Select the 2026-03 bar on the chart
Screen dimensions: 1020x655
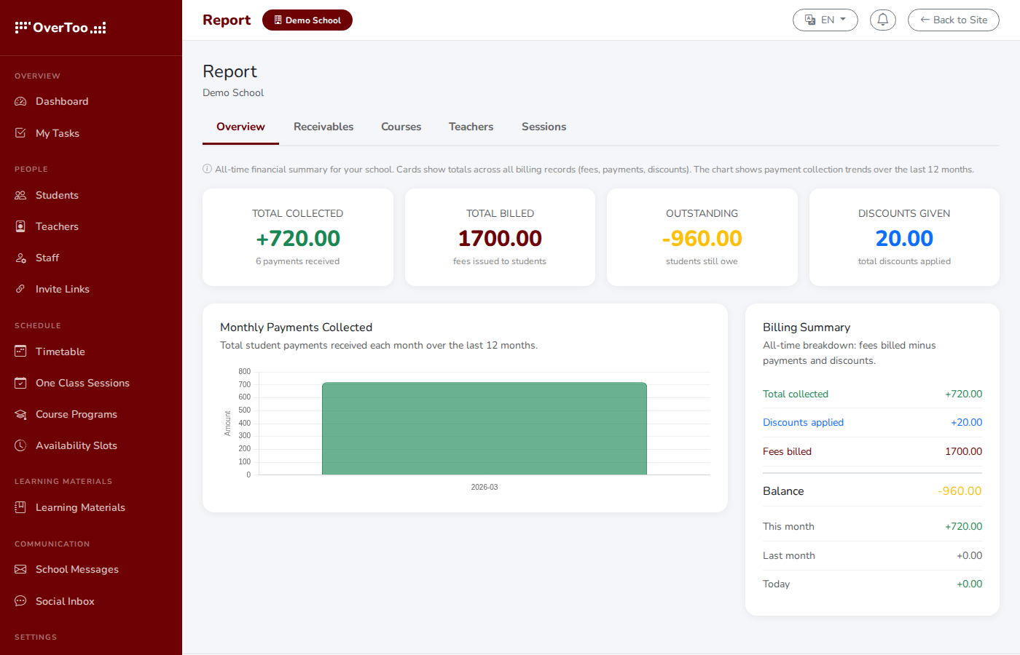pyautogui.click(x=484, y=428)
